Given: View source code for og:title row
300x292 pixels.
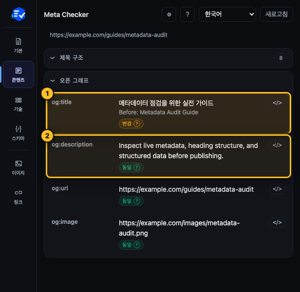Looking at the screenshot, I should pos(277,103).
